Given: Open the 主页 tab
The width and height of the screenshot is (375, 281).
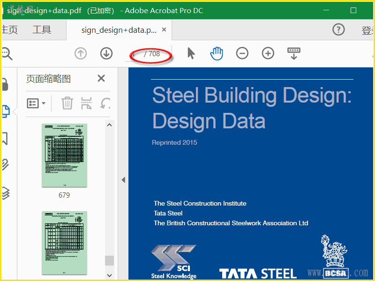Looking at the screenshot, I should (10, 30).
